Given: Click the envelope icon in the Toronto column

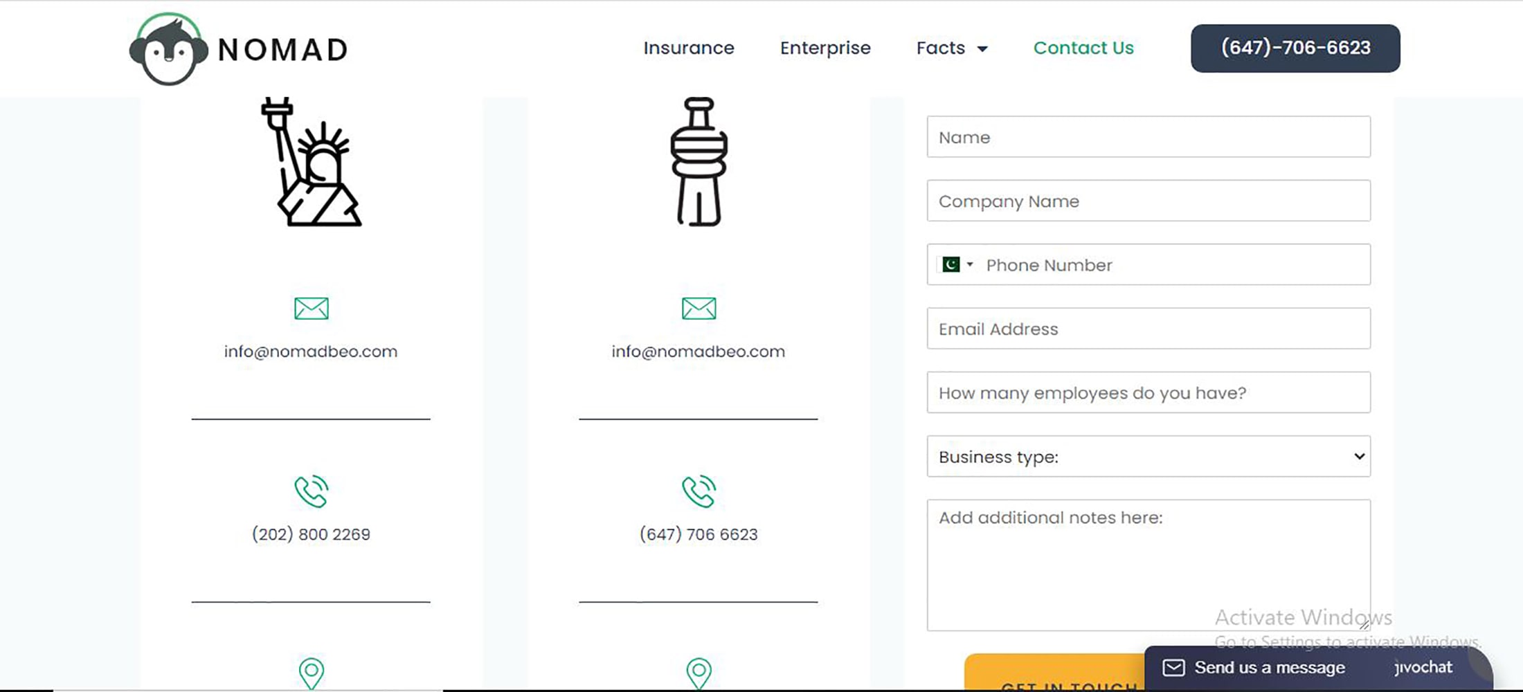Looking at the screenshot, I should click(x=699, y=308).
